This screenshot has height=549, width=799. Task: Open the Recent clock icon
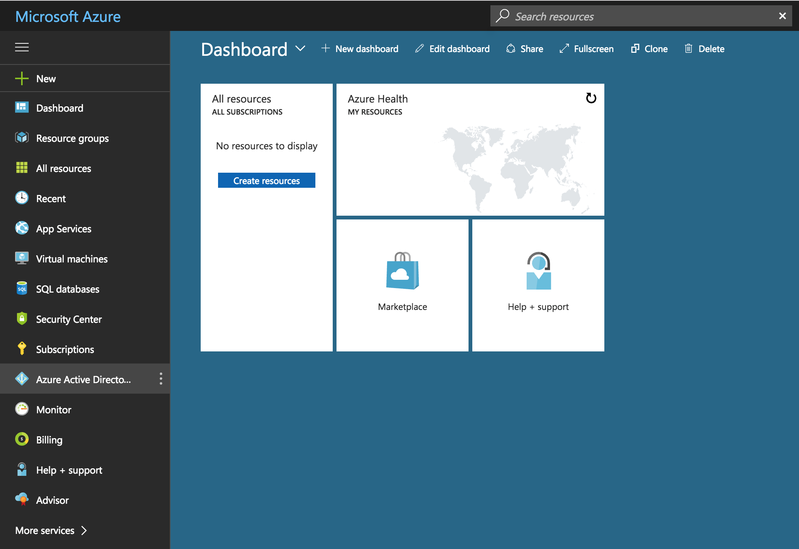tap(22, 198)
